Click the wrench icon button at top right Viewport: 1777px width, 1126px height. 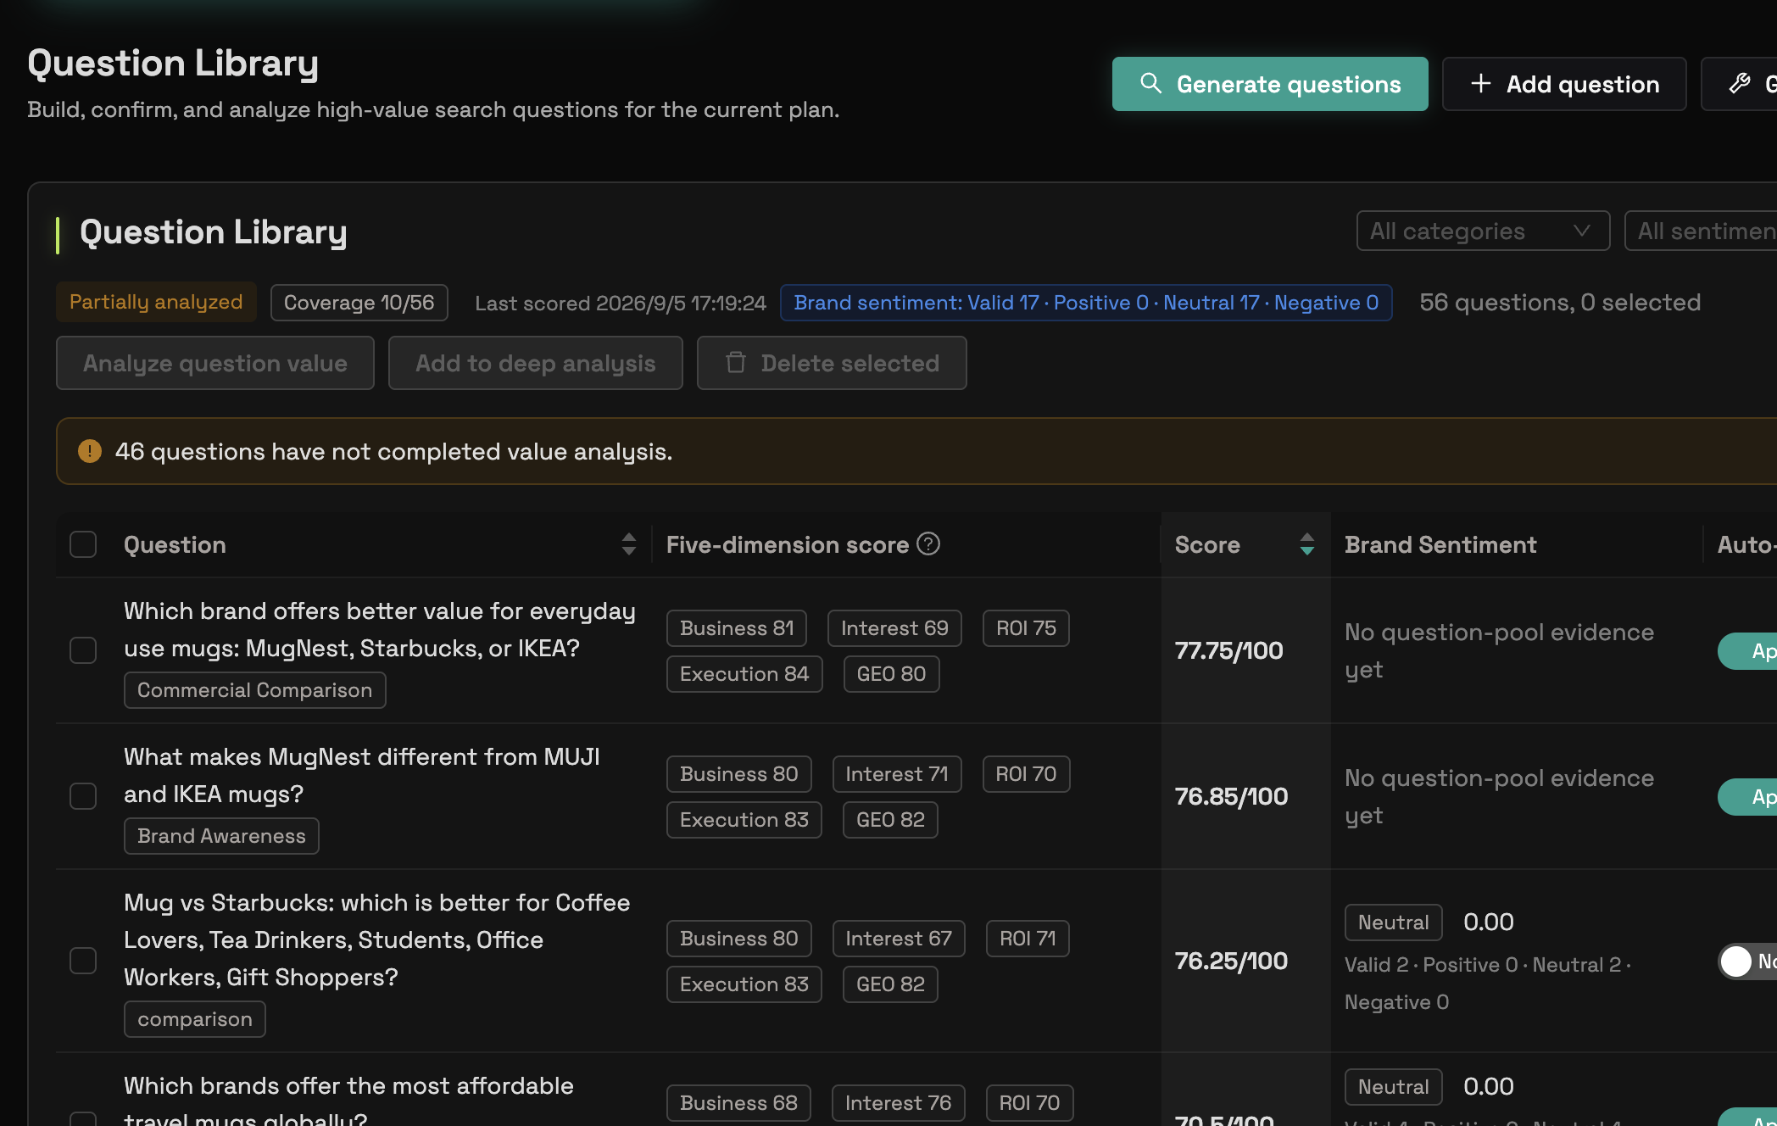coord(1739,84)
